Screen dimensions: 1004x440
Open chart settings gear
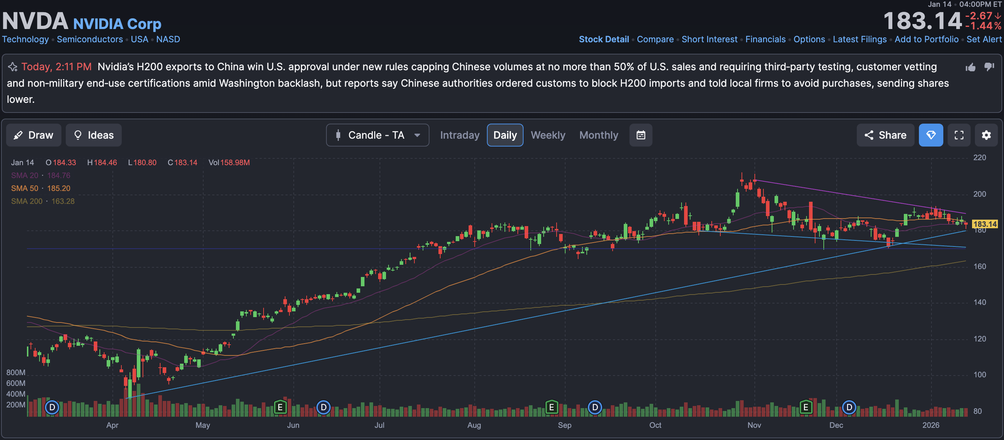(986, 135)
